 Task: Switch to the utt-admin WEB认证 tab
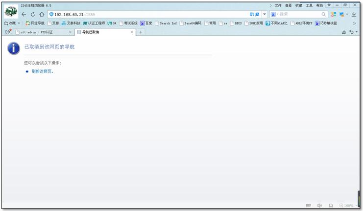tap(39, 32)
